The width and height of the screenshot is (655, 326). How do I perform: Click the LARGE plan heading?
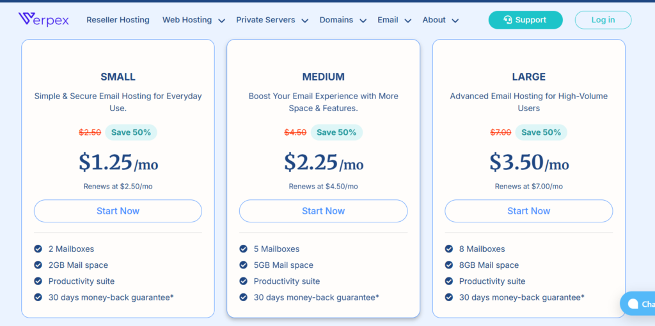pyautogui.click(x=529, y=77)
